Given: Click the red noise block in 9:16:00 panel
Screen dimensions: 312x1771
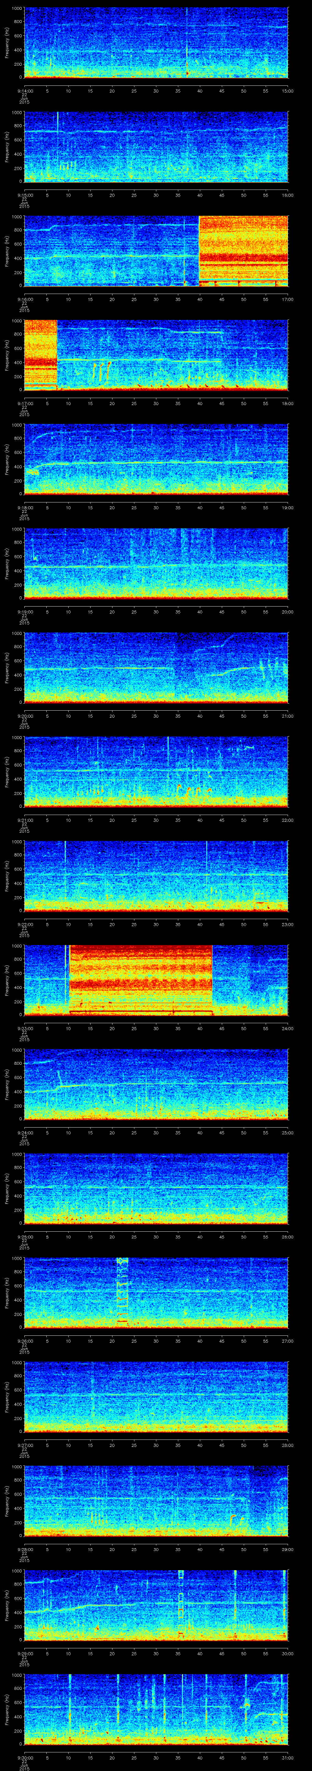Looking at the screenshot, I should [x=243, y=251].
